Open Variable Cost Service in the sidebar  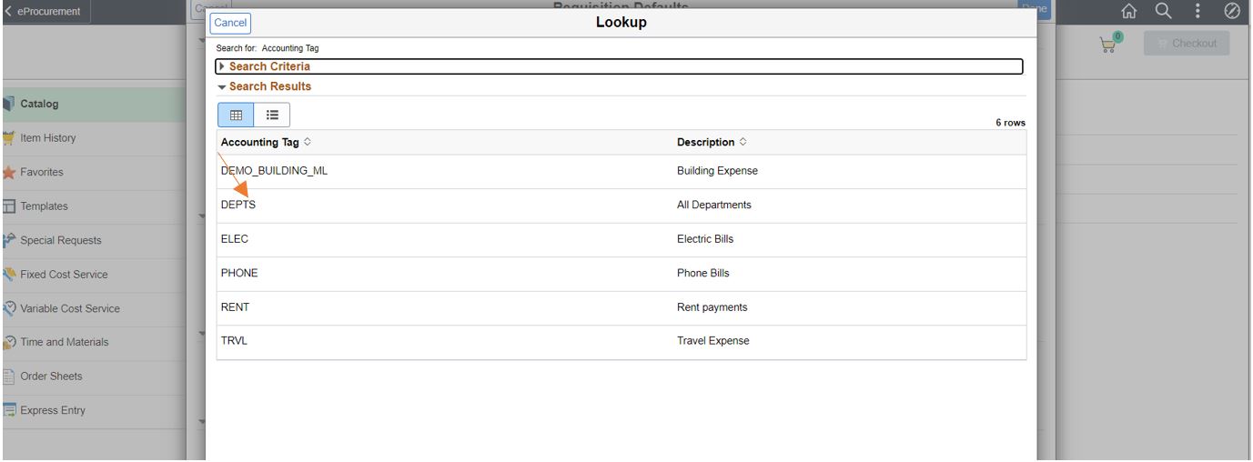point(93,309)
